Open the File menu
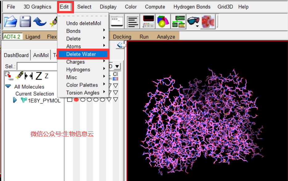288x181 pixels. (11, 7)
